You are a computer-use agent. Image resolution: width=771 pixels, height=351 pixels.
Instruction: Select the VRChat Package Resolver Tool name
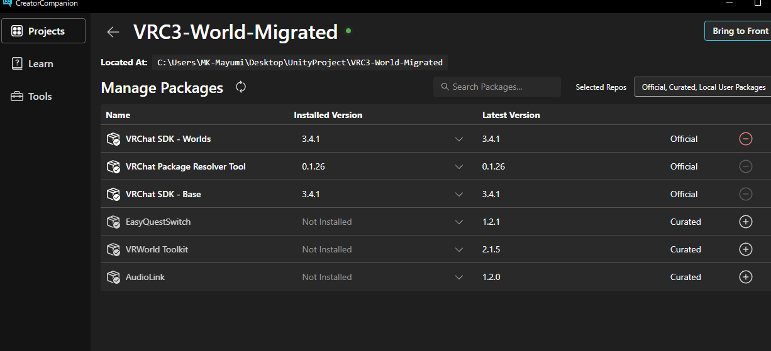[186, 166]
